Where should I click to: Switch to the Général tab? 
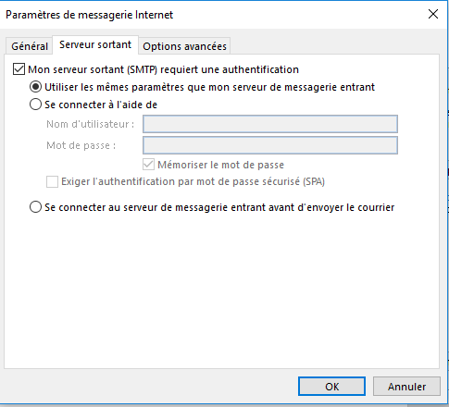point(30,46)
